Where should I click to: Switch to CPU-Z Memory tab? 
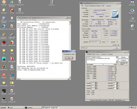point(99,6)
